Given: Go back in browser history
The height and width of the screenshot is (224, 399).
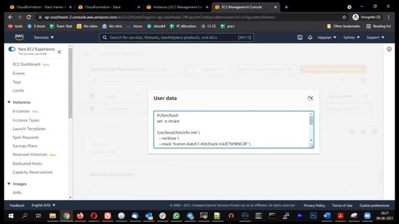Looking at the screenshot, I should click(x=10, y=17).
